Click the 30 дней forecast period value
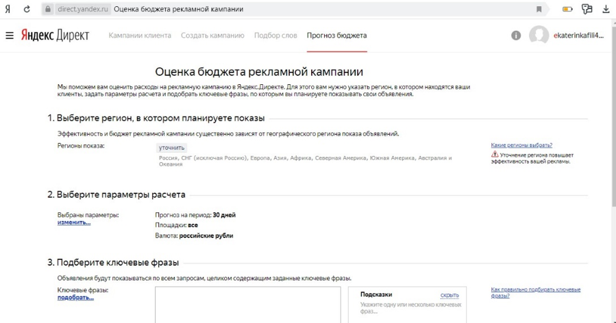The width and height of the screenshot is (616, 323). tap(224, 215)
